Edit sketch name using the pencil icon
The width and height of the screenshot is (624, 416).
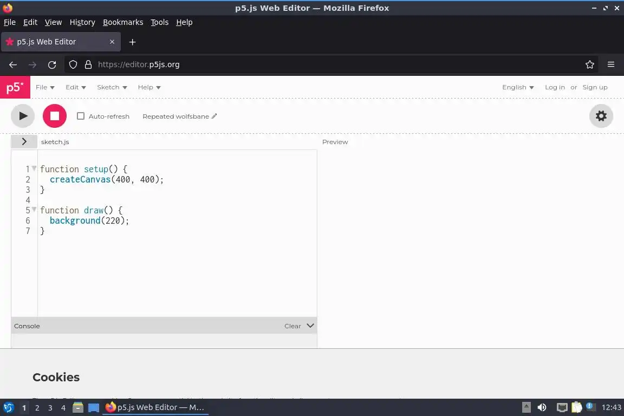tap(214, 116)
